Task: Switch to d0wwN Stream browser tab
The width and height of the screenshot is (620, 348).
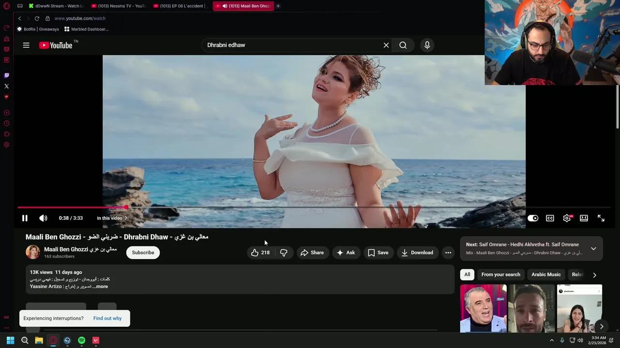Action: pos(56,6)
